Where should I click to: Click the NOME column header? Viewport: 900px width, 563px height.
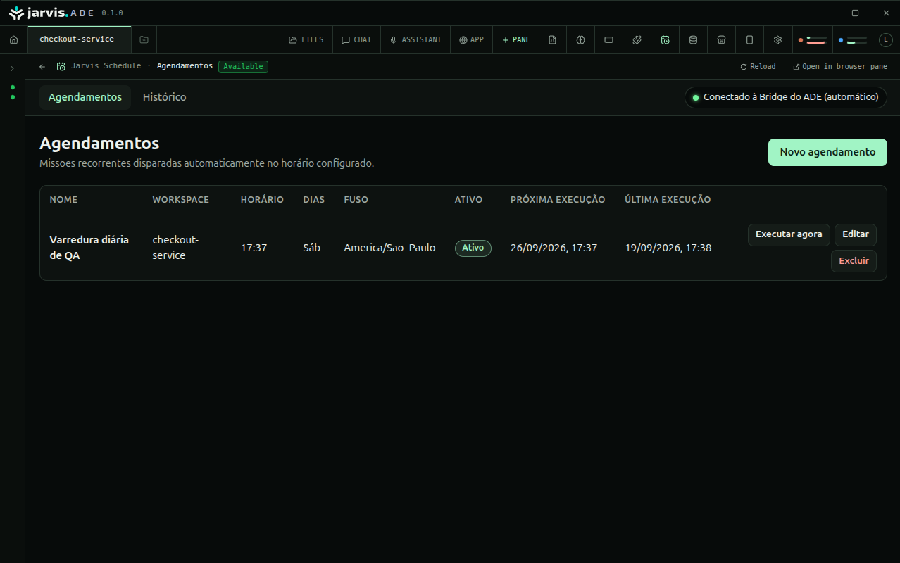pyautogui.click(x=63, y=200)
